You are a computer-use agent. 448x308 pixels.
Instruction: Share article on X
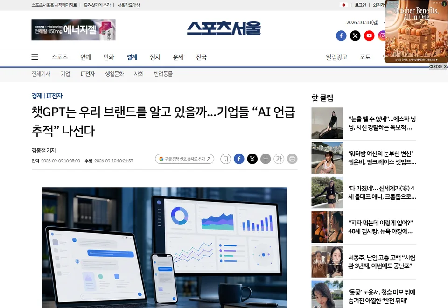click(x=252, y=159)
